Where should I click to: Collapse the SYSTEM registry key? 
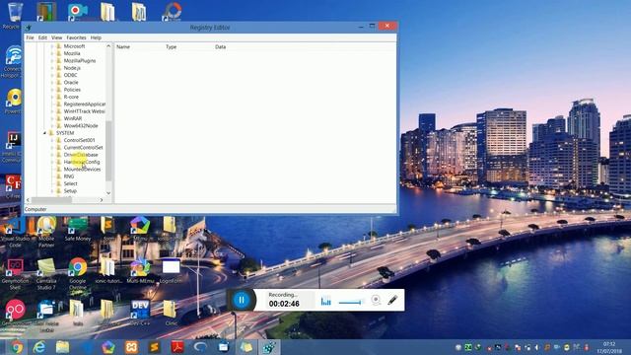44,133
